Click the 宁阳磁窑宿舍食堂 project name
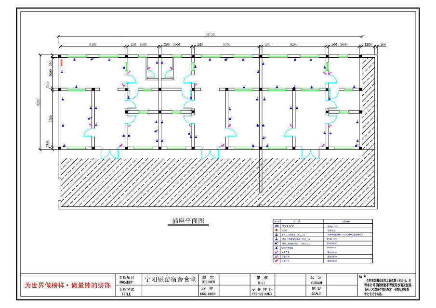 [171, 279]
